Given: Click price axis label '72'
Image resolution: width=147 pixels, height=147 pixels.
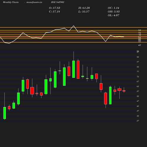Looking at the screenshot, I should pyautogui.click(x=138, y=76).
